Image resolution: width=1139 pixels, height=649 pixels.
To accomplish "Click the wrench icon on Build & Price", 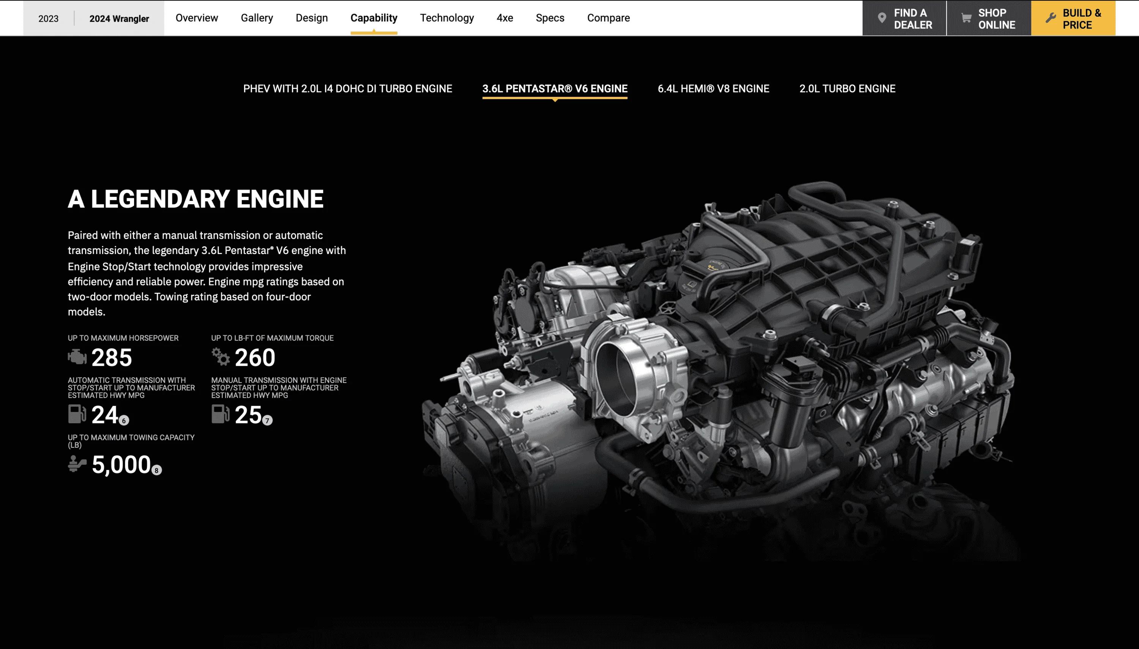I will (x=1050, y=18).
